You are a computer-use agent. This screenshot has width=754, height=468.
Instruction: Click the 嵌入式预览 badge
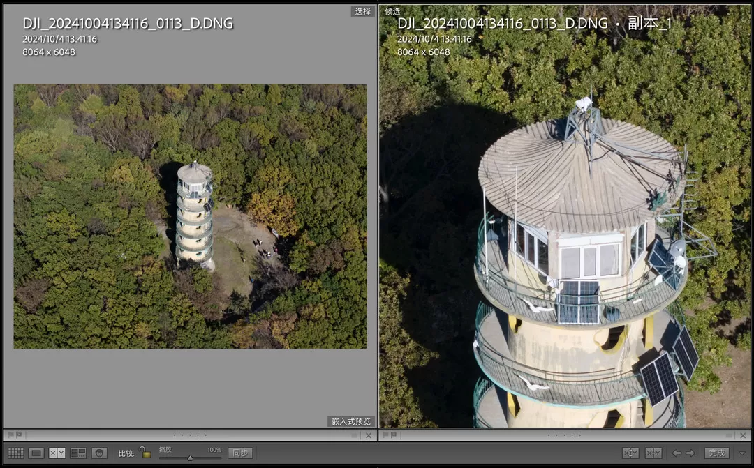point(351,421)
